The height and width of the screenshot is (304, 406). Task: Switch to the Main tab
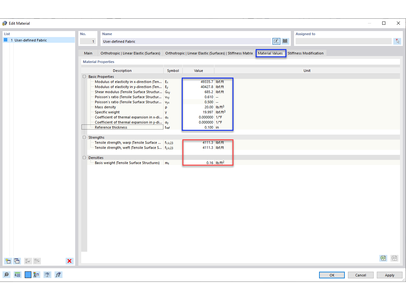tap(88, 53)
